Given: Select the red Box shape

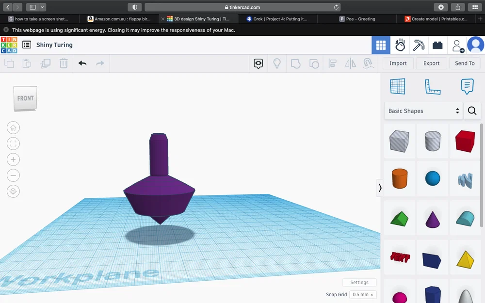Looking at the screenshot, I should pyautogui.click(x=465, y=141).
